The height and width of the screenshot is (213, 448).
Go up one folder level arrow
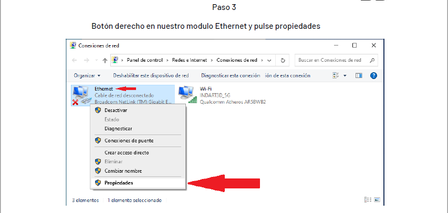click(x=105, y=60)
